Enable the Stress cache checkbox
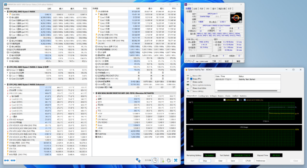 pyautogui.click(x=191, y=82)
